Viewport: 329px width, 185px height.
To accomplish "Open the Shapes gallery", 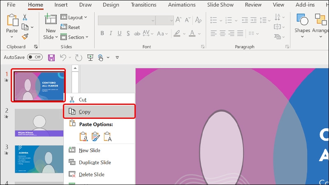I will point(302,25).
